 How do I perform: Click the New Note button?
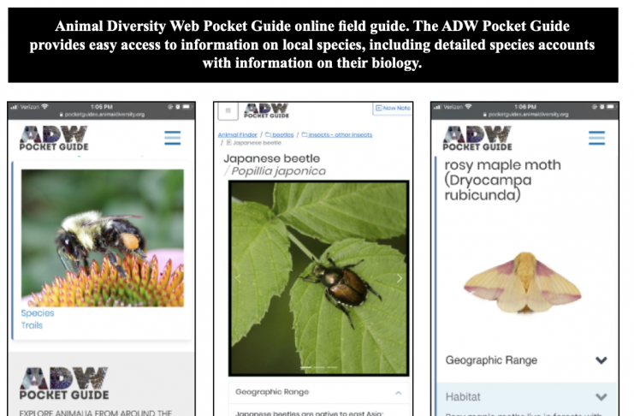click(x=393, y=108)
